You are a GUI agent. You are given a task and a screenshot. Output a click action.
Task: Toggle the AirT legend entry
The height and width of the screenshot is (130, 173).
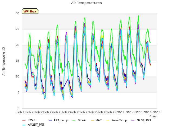pyautogui.click(x=96, y=120)
